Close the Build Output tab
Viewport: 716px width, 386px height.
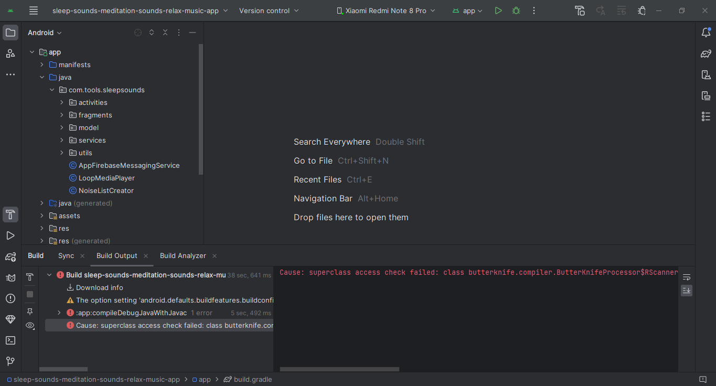[146, 256]
